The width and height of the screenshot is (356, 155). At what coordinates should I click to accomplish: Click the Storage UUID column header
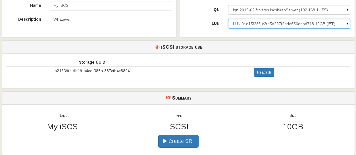pyautogui.click(x=92, y=62)
